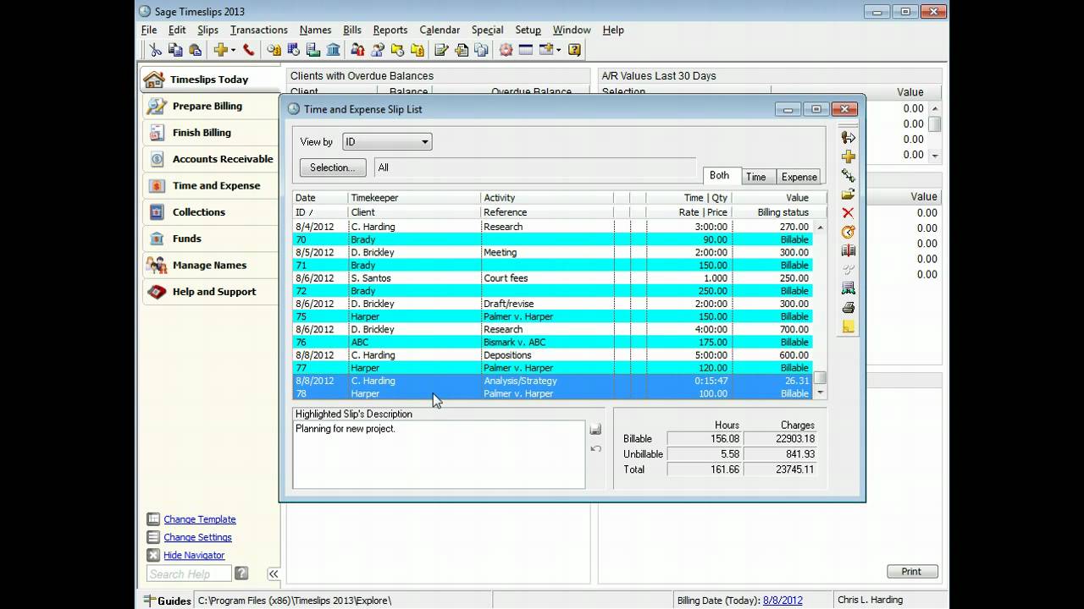This screenshot has height=609, width=1084.
Task: Open the Calendar menu
Action: pyautogui.click(x=440, y=30)
